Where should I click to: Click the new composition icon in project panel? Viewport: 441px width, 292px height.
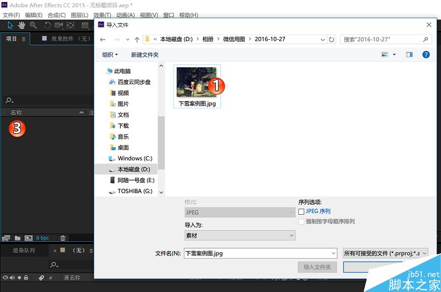click(29, 238)
